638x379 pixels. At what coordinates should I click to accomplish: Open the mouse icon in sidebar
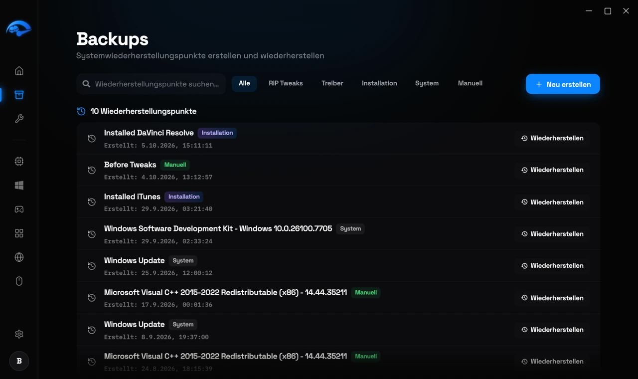coord(19,281)
